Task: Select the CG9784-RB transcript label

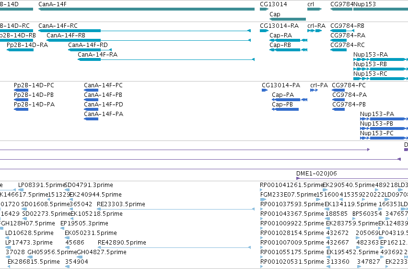Action: point(347,26)
